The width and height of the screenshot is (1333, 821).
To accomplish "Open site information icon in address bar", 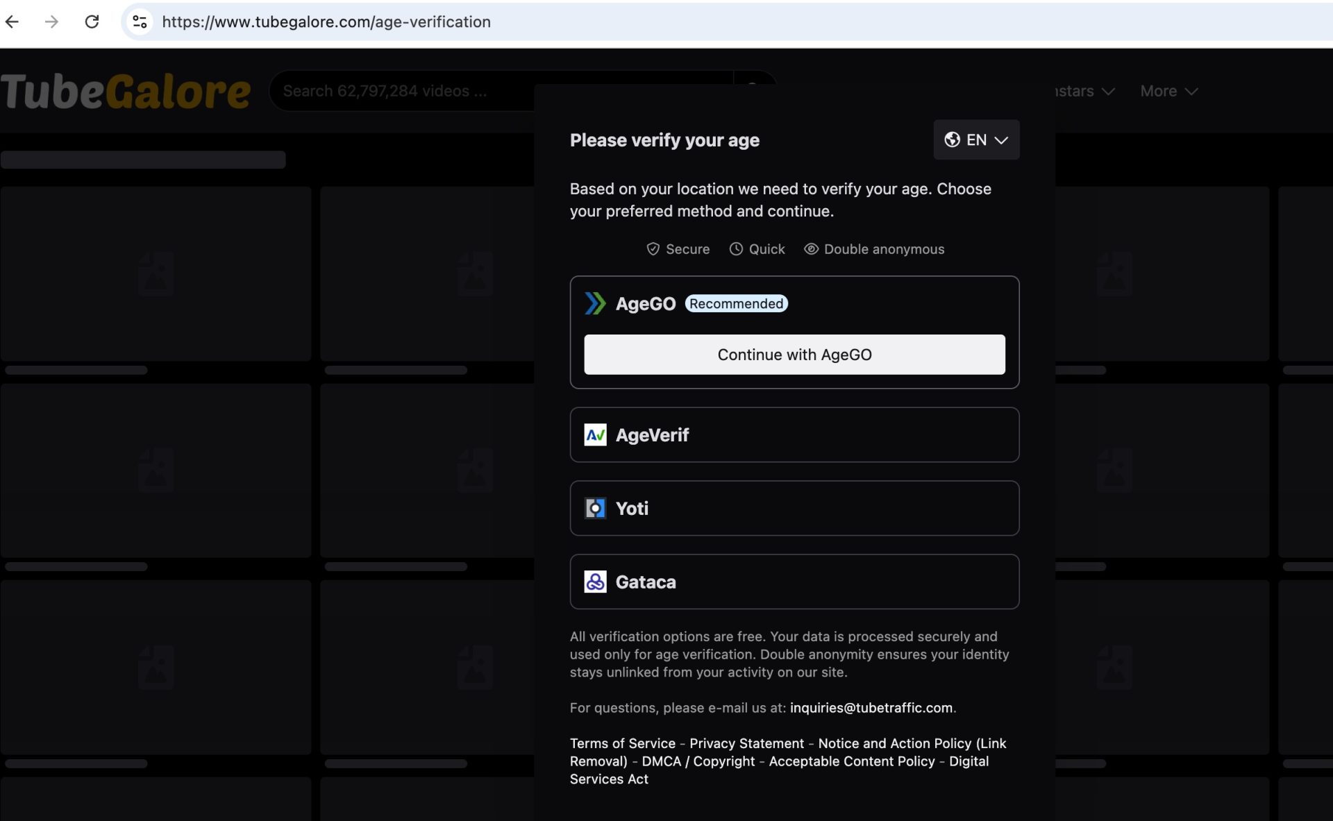I will 140,22.
